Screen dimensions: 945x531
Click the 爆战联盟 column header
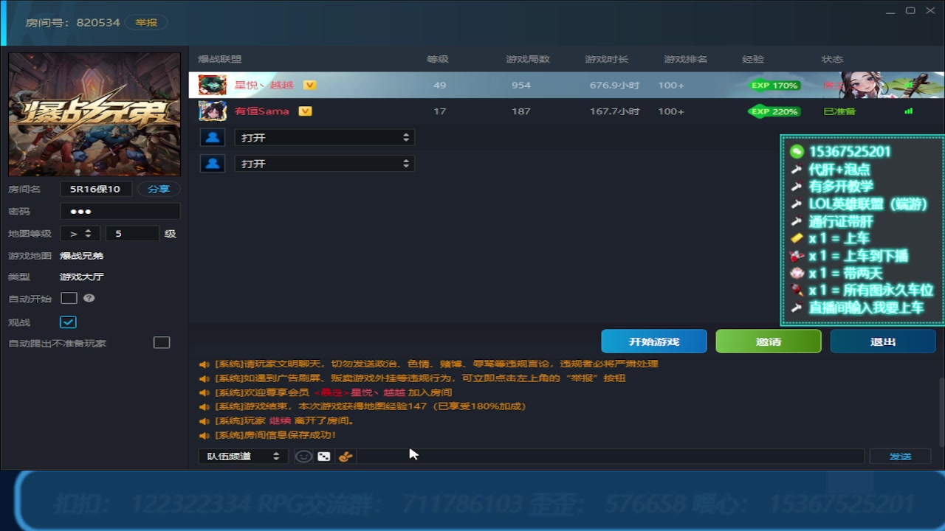220,59
